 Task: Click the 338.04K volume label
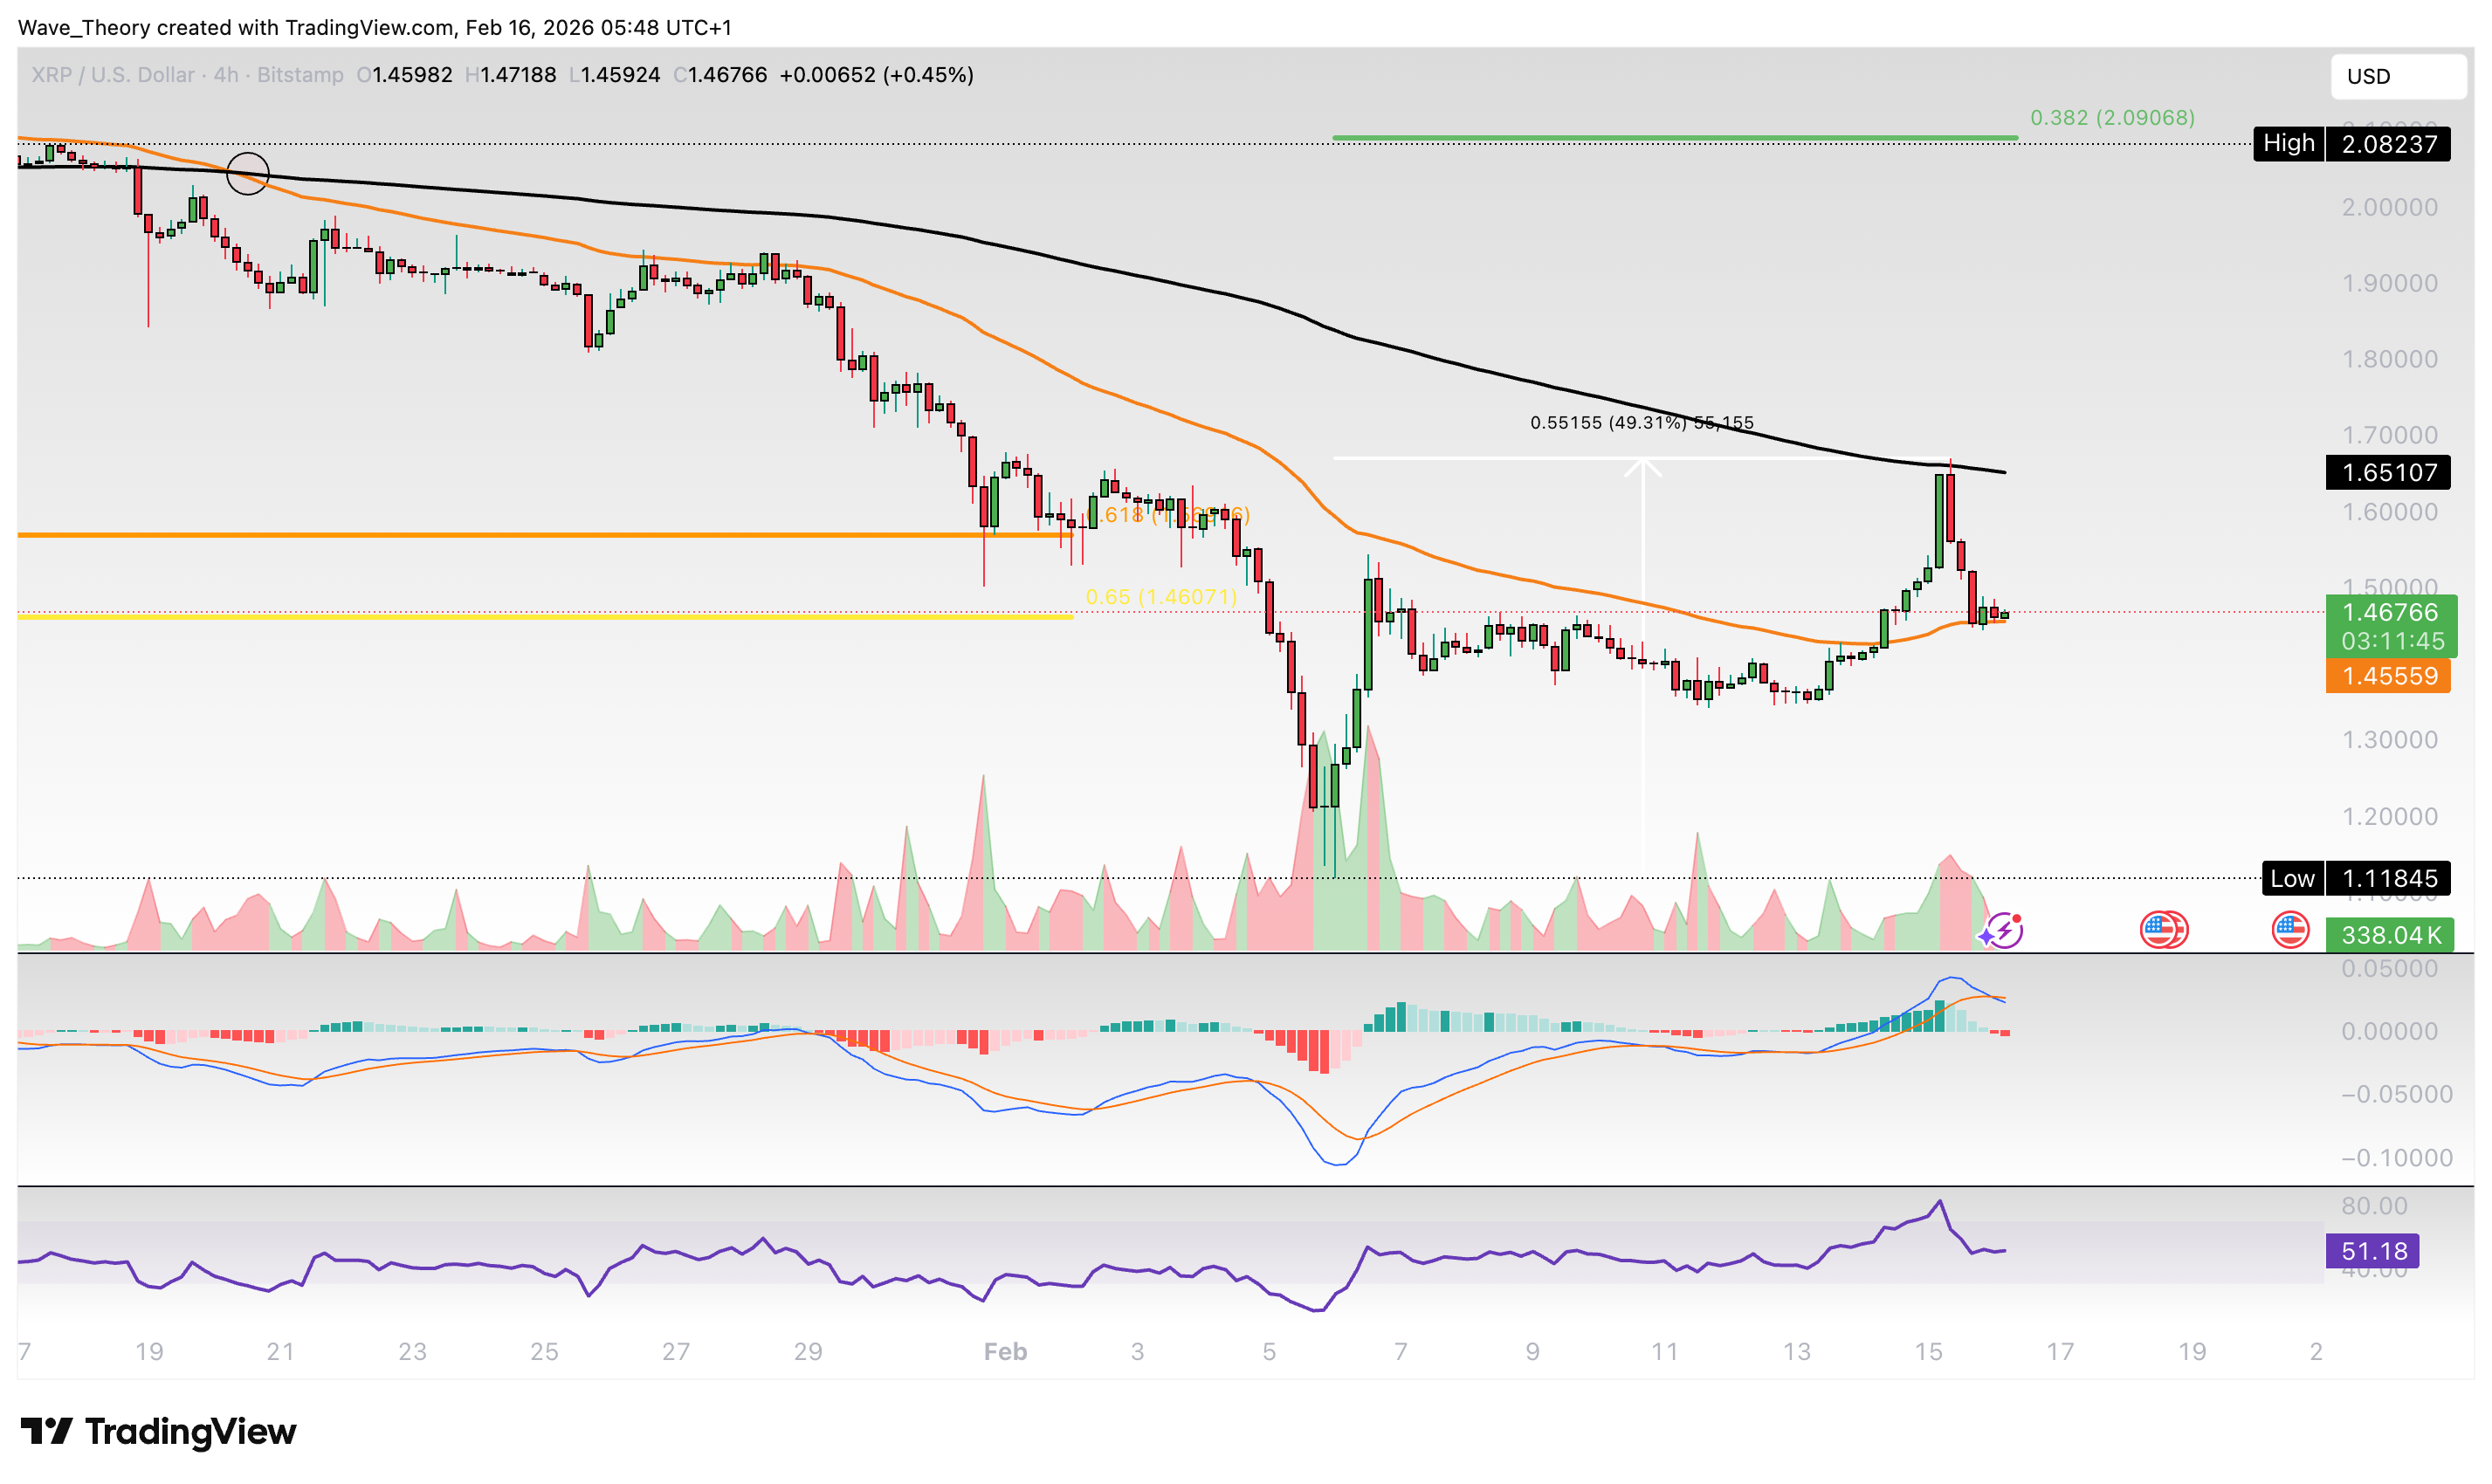click(x=2389, y=935)
